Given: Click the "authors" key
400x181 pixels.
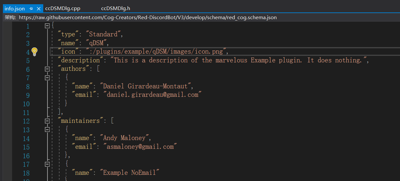Looking at the screenshot, I should (73, 69).
